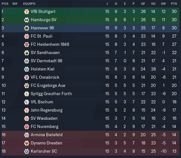Select the Jahn Regensburg table row
This screenshot has height=158, width=181.
click(x=91, y=110)
